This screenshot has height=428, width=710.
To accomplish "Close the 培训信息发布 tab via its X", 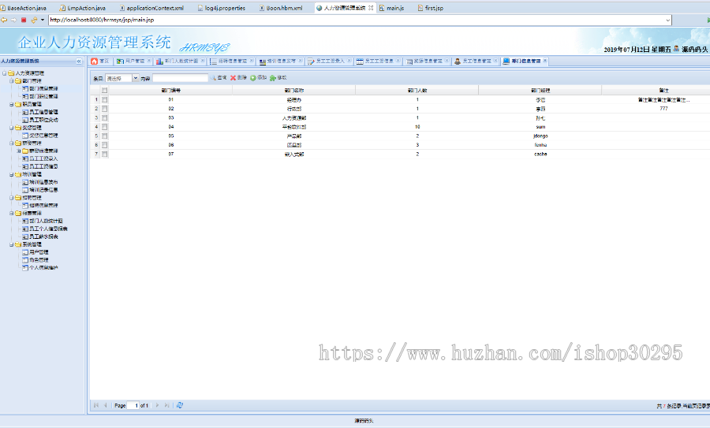I will [x=300, y=61].
